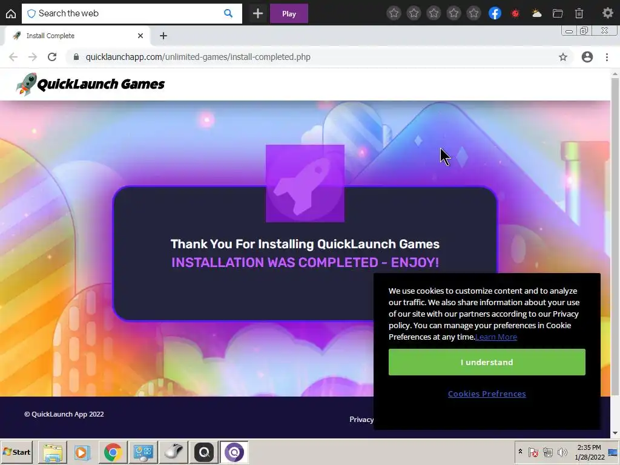Click the volume speaker tray icon

562,452
